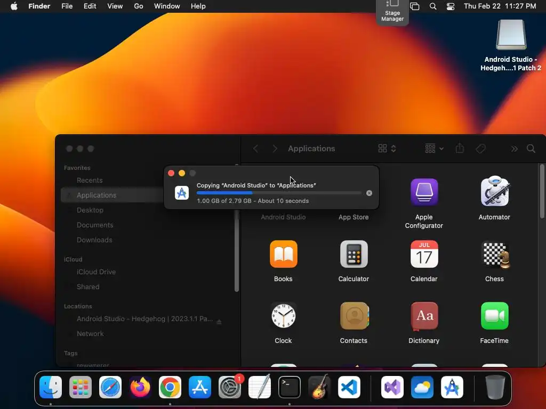Select Network in Finder sidebar
The image size is (546, 409).
[x=90, y=334]
